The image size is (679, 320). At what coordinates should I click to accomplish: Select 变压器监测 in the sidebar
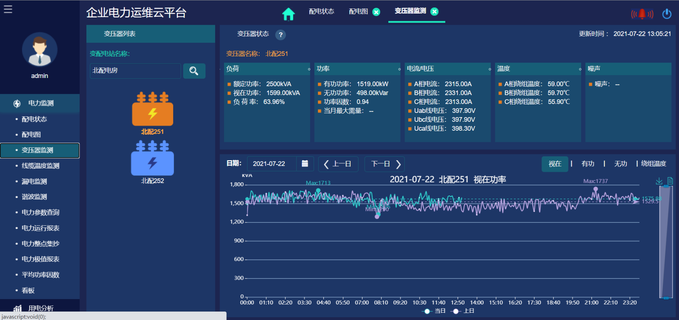40,150
